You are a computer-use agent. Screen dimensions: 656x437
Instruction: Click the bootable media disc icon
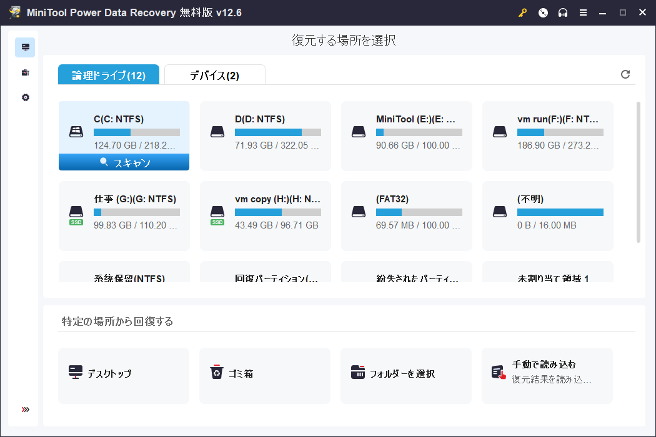click(x=543, y=12)
